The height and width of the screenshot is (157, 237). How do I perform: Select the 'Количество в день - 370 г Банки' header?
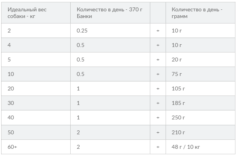click(x=110, y=13)
